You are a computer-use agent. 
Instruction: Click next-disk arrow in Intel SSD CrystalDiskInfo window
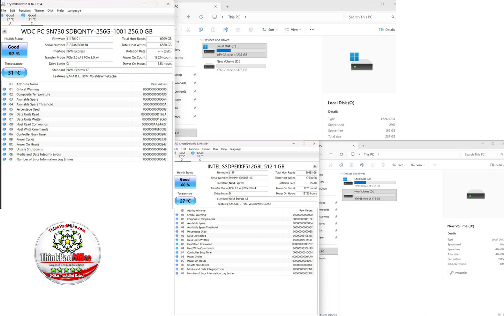pyautogui.click(x=315, y=166)
